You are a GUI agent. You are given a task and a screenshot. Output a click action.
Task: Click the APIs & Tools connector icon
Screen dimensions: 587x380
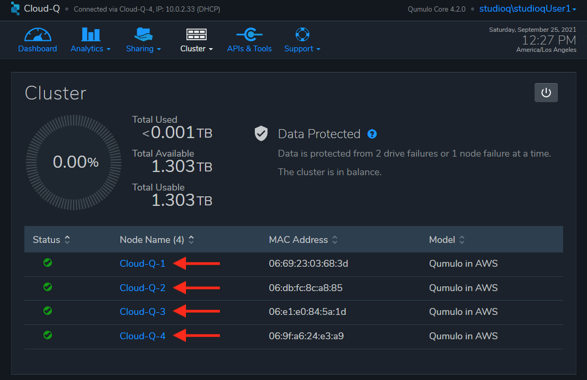coord(250,34)
